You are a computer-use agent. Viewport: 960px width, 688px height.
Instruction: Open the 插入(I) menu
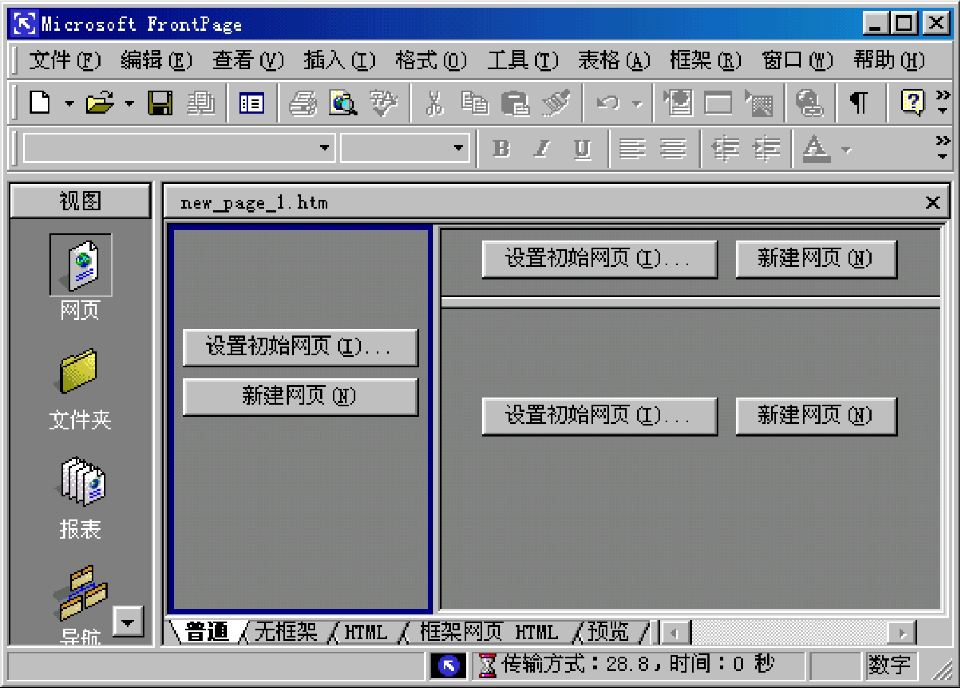coord(339,60)
